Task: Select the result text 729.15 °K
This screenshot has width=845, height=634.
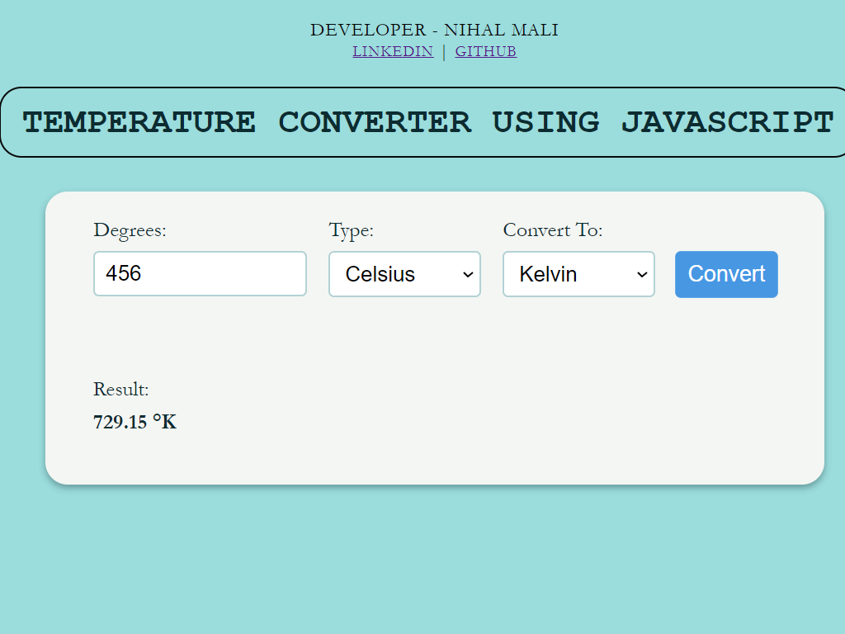Action: pyautogui.click(x=135, y=422)
